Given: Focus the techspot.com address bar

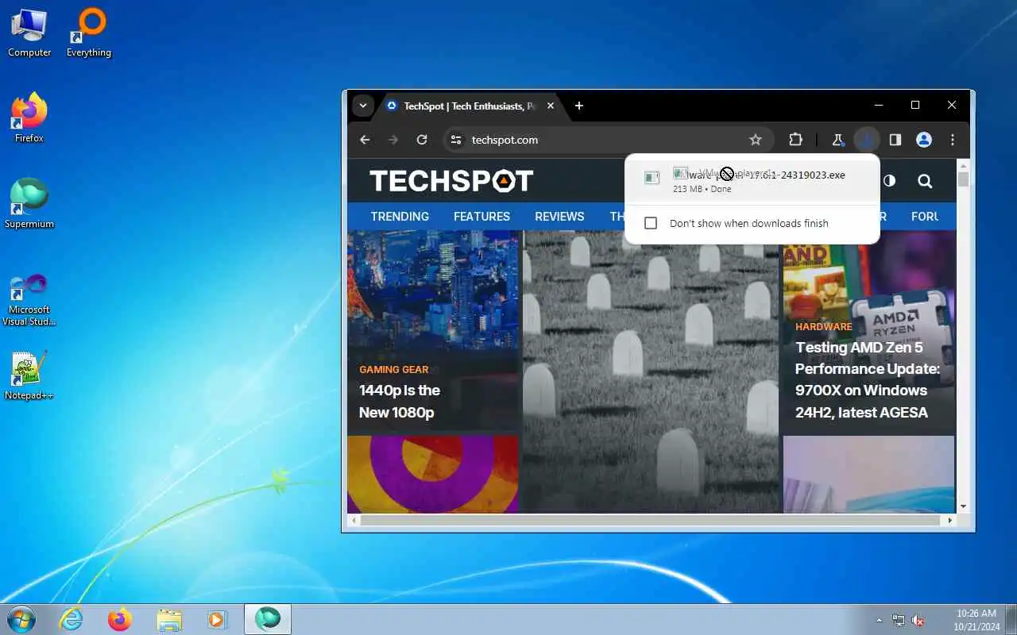Looking at the screenshot, I should [609, 140].
